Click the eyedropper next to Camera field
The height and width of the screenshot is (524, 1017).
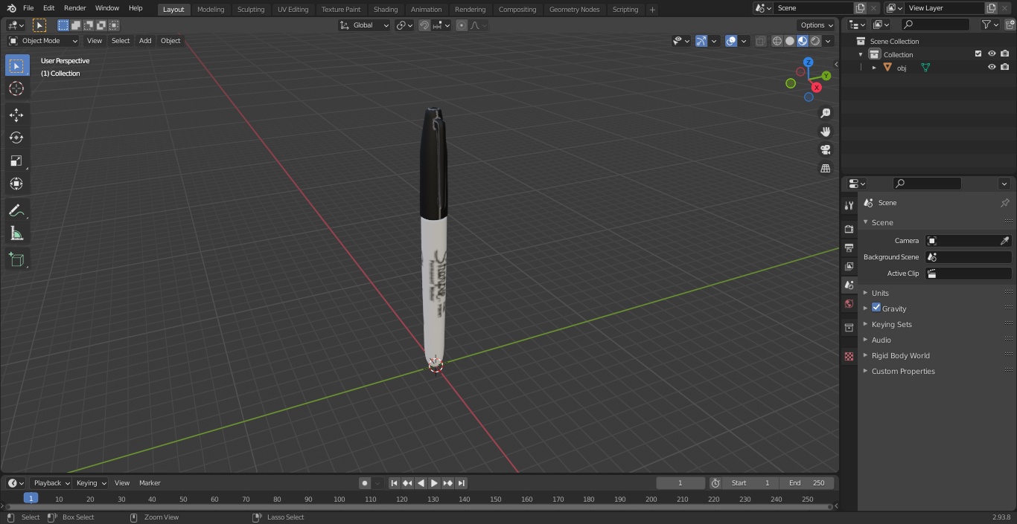point(1004,241)
